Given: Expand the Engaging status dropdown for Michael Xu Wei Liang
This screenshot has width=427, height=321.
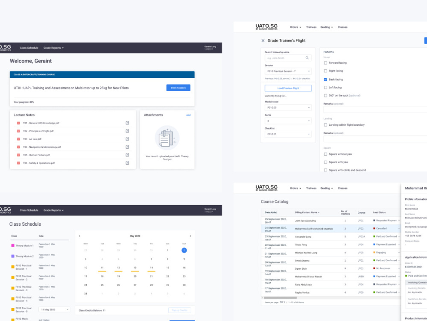Looking at the screenshot, I should [399, 253].
